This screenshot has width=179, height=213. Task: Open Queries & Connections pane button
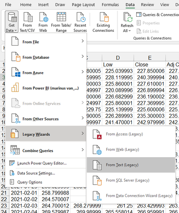pyautogui.click(x=158, y=15)
